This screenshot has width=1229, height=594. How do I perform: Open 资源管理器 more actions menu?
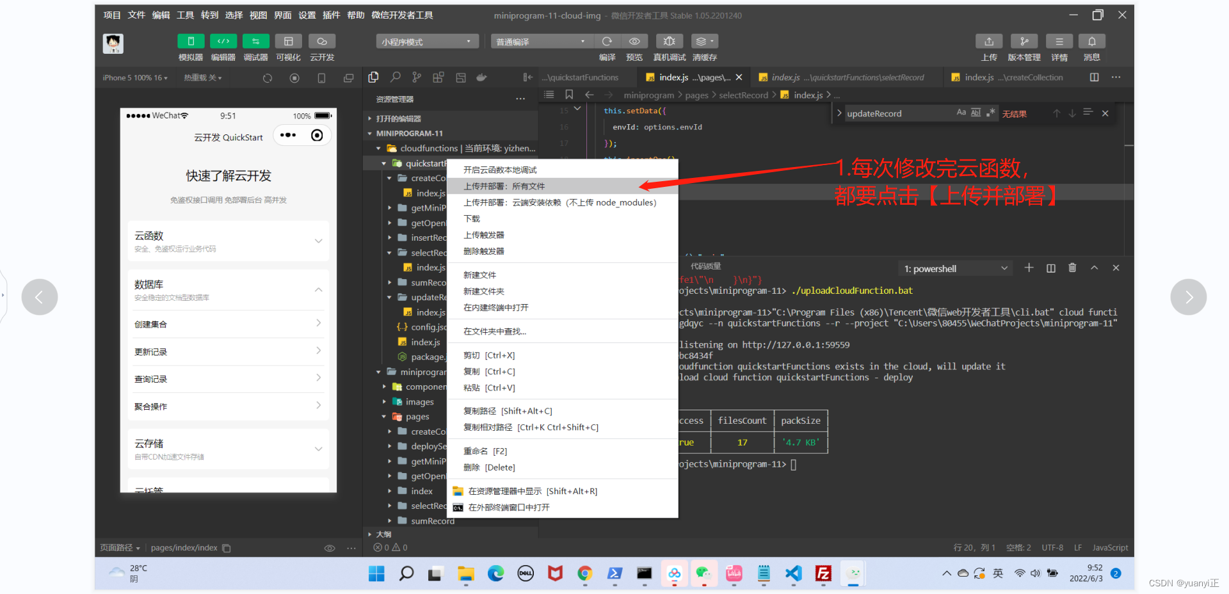[x=520, y=99]
